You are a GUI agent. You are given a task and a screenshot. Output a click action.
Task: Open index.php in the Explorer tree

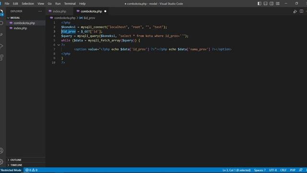(20, 28)
